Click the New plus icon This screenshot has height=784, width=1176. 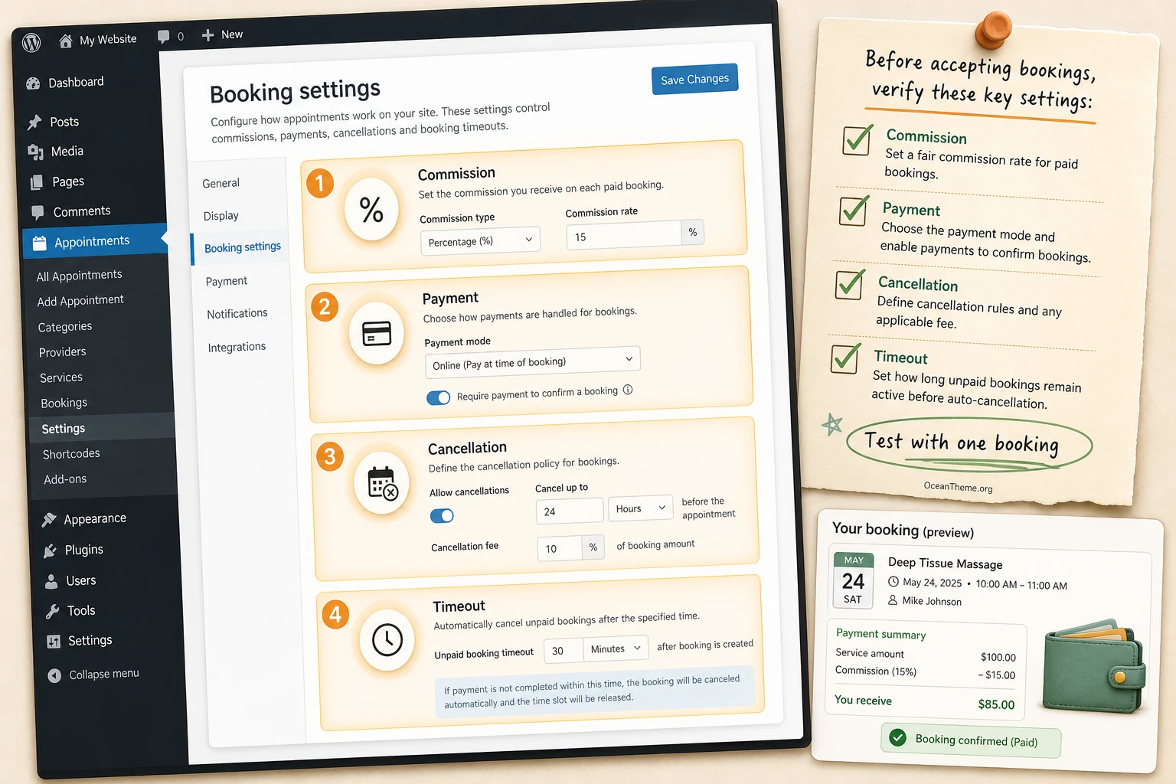click(207, 35)
